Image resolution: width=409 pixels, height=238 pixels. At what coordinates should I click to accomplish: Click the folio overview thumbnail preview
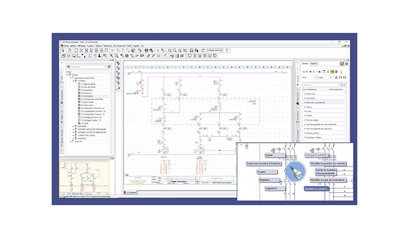coord(85,178)
